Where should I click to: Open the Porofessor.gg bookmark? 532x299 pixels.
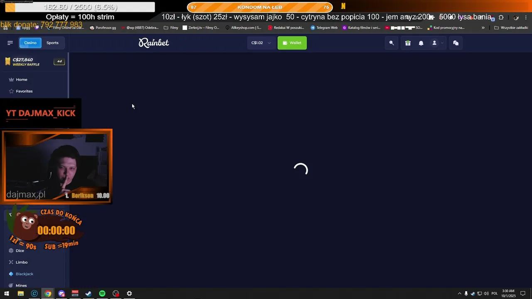(x=103, y=28)
